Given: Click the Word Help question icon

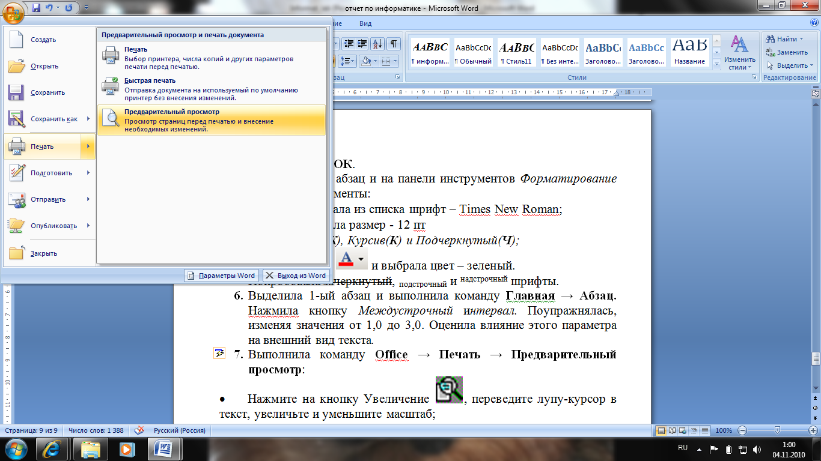Looking at the screenshot, I should (x=814, y=23).
